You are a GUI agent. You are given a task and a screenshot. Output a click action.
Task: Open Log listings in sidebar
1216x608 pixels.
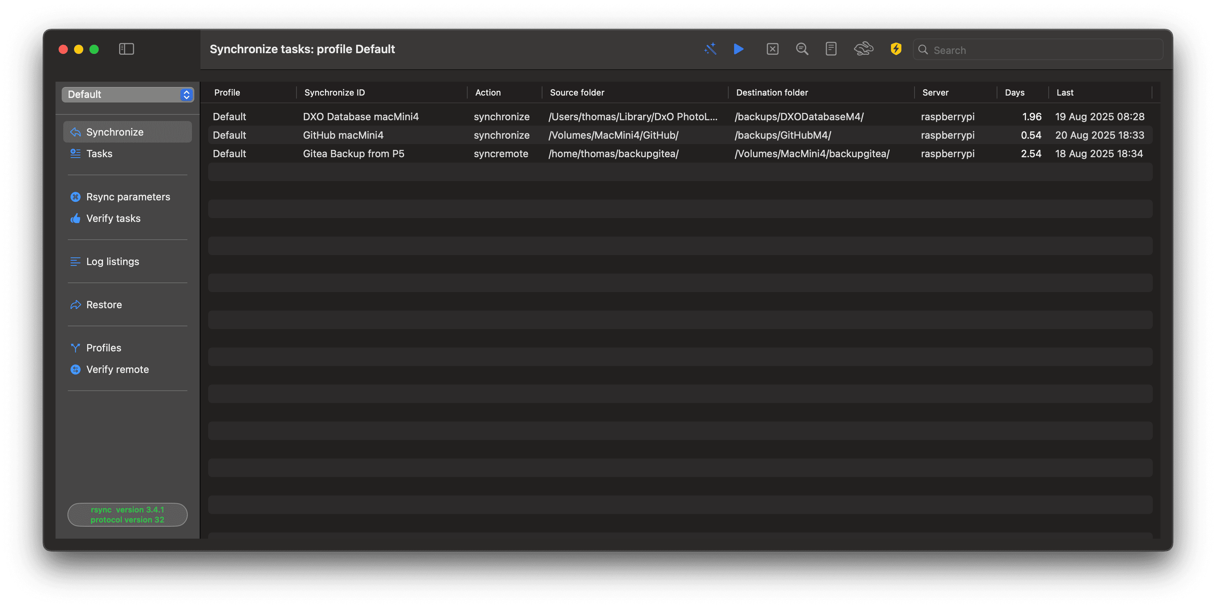click(x=112, y=262)
